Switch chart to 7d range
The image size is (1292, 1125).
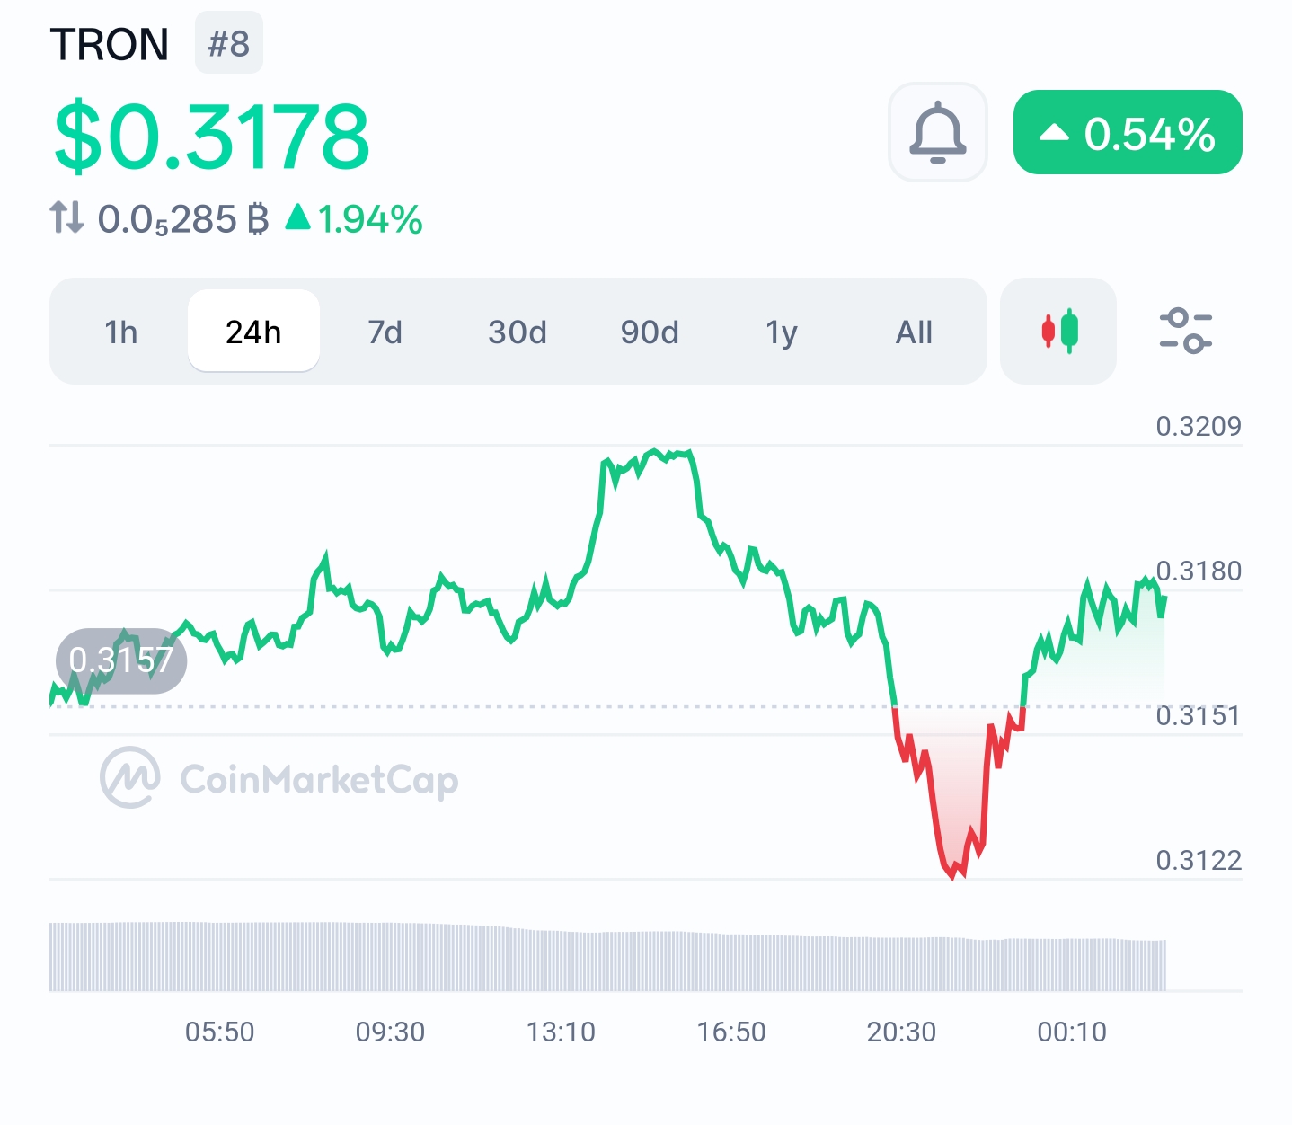click(385, 332)
